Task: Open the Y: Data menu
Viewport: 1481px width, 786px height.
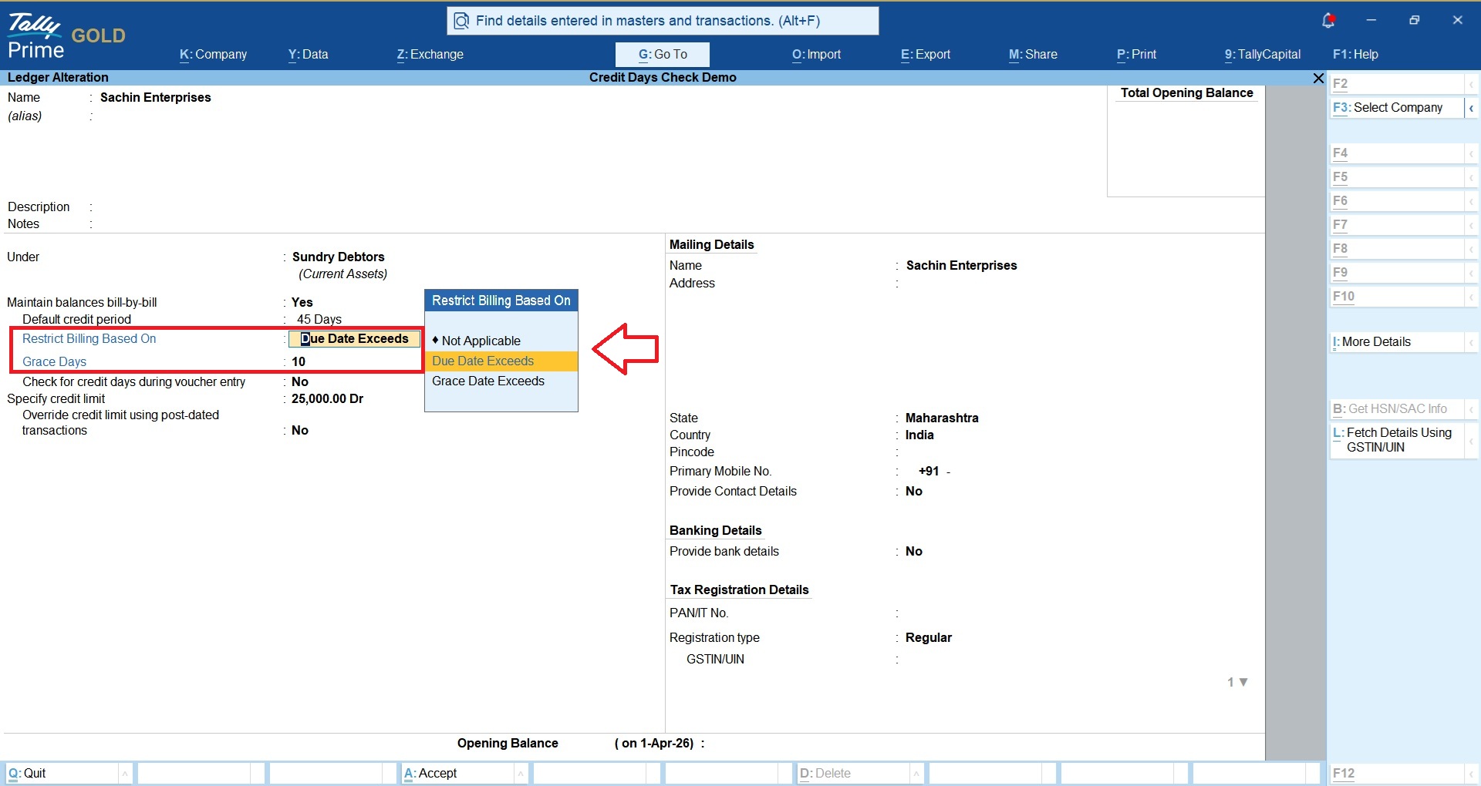Action: (x=309, y=55)
